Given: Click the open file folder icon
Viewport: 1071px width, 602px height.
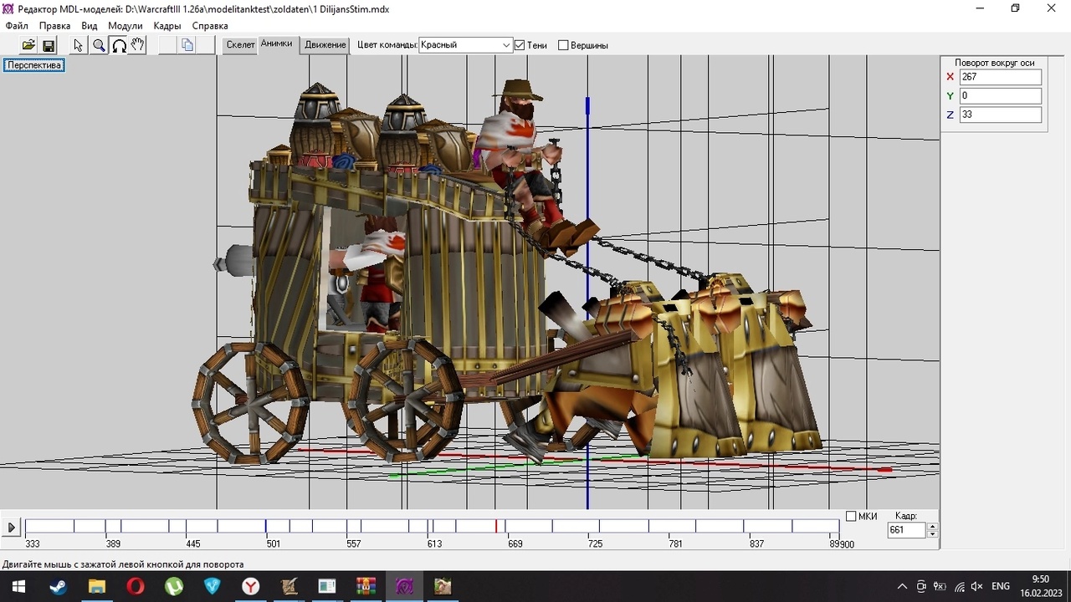Looking at the screenshot, I should [28, 45].
